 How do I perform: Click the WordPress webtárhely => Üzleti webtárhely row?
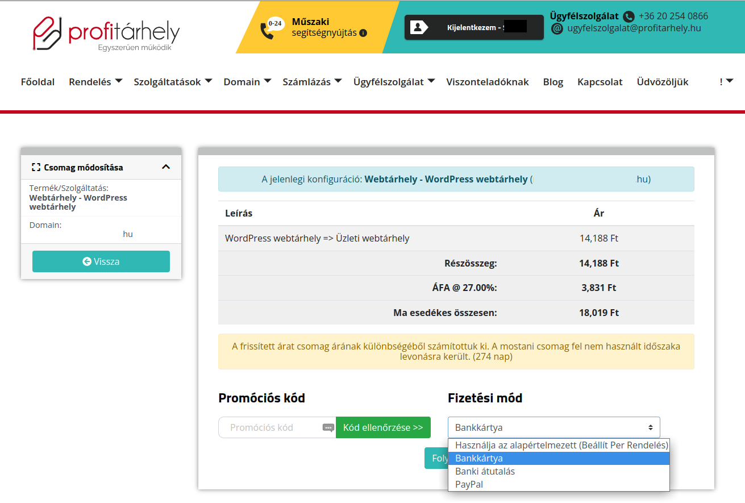tap(456, 238)
